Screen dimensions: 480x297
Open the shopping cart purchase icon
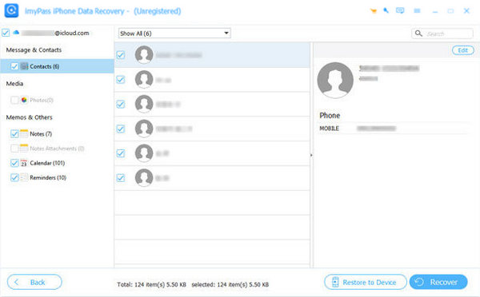pos(373,11)
